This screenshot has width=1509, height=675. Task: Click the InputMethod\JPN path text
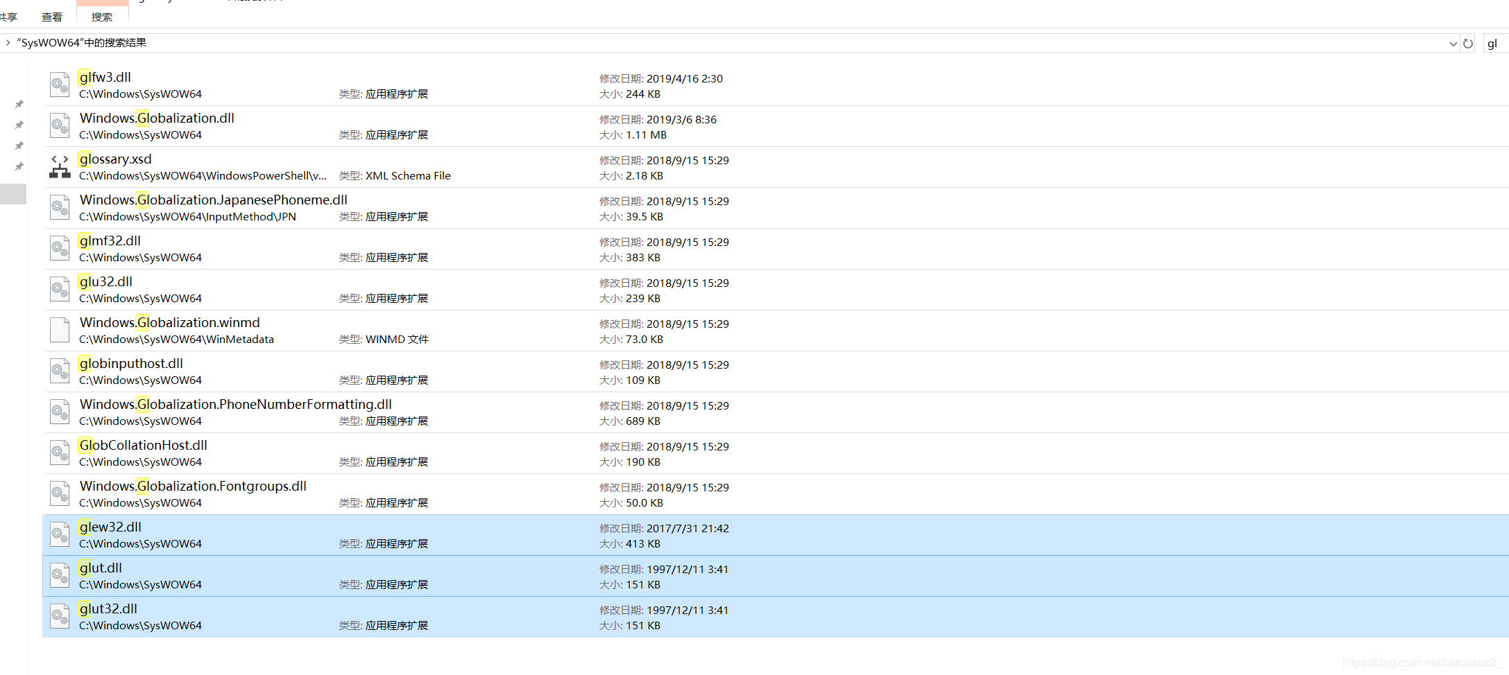tap(187, 217)
